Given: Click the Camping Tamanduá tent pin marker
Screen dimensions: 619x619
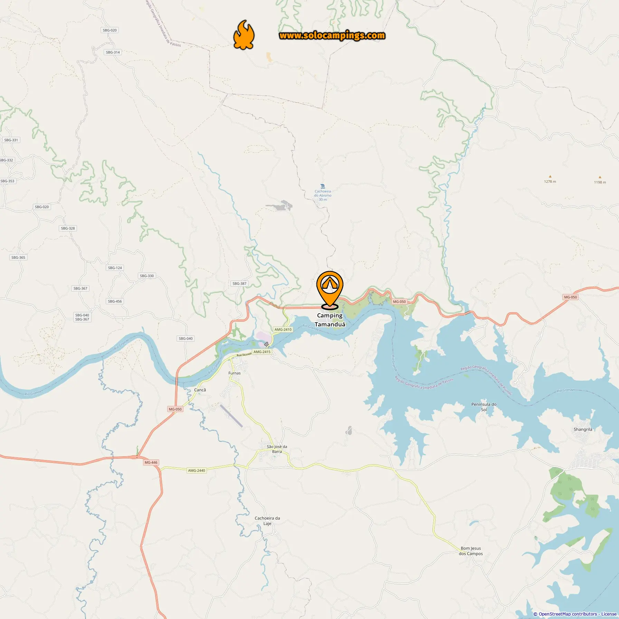Looking at the screenshot, I should pyautogui.click(x=330, y=290).
